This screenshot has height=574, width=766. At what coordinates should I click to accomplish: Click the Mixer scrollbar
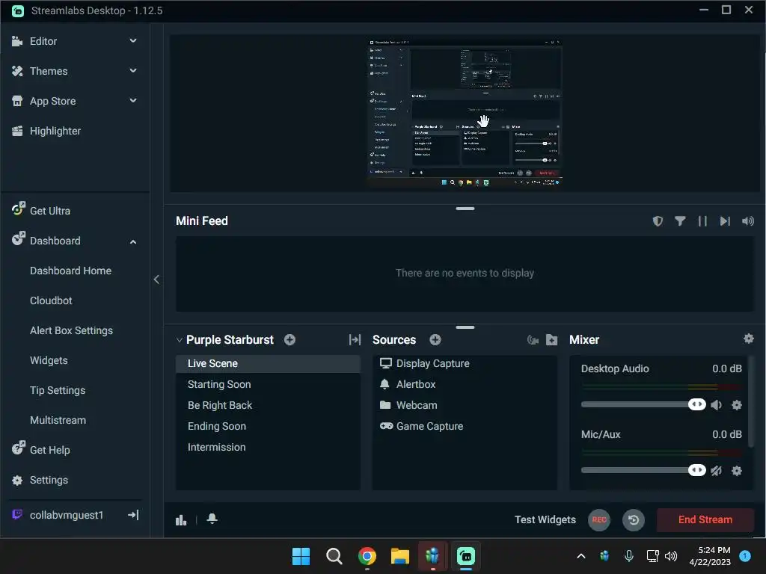pyautogui.click(x=751, y=401)
